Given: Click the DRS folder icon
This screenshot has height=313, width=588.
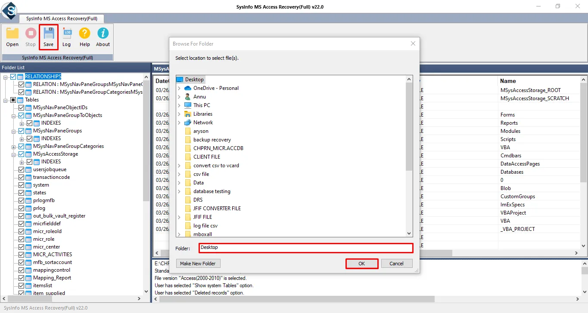Looking at the screenshot, I should tap(187, 200).
